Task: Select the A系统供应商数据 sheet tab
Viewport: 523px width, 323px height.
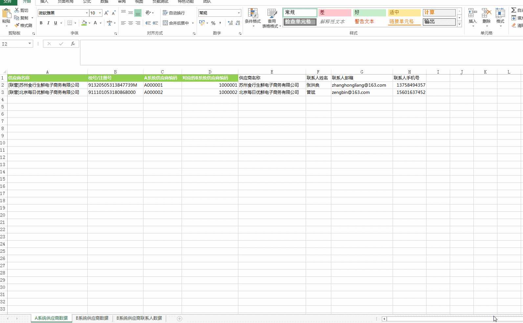Action: point(51,318)
